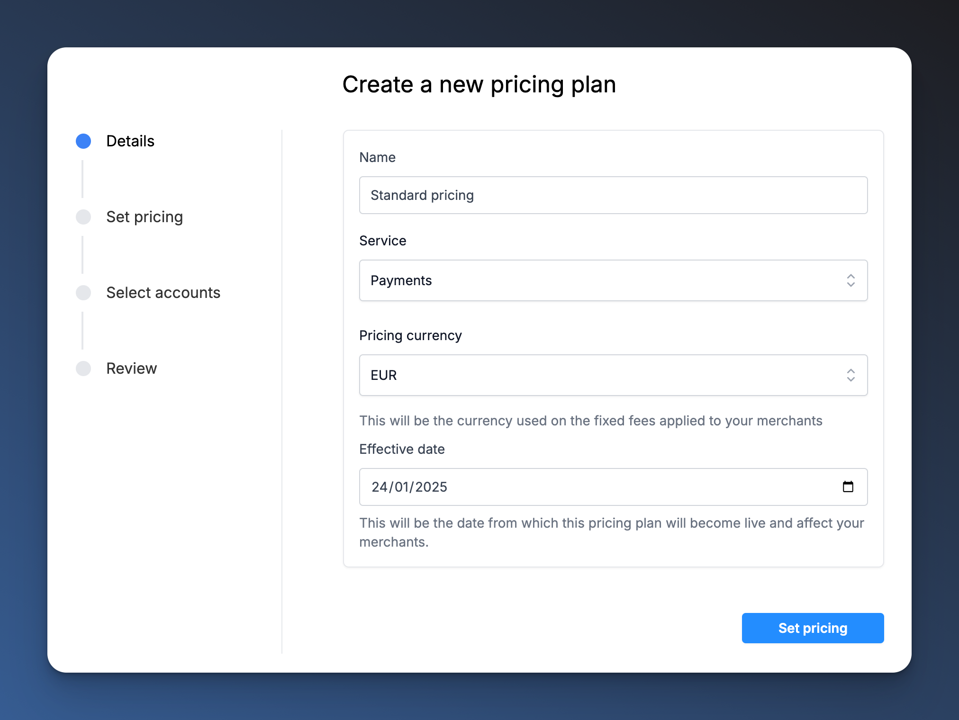Click the Effective date field 24/01/2025
Screen dimensions: 959x720
(x=614, y=487)
